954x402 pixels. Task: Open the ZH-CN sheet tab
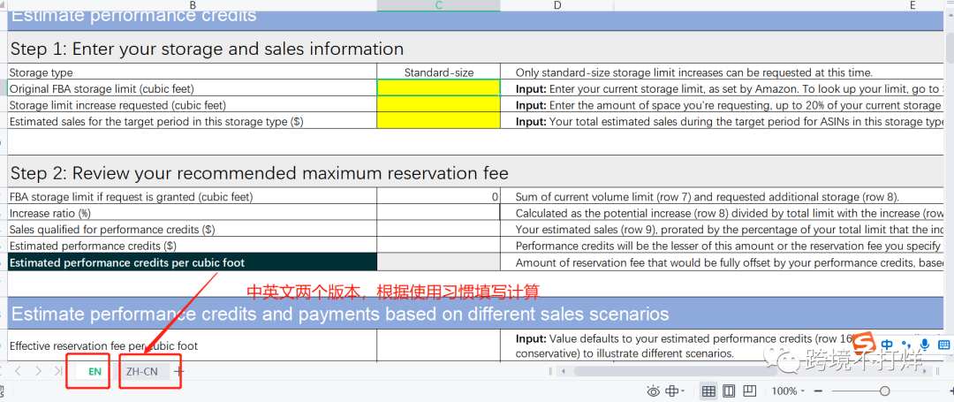(141, 372)
